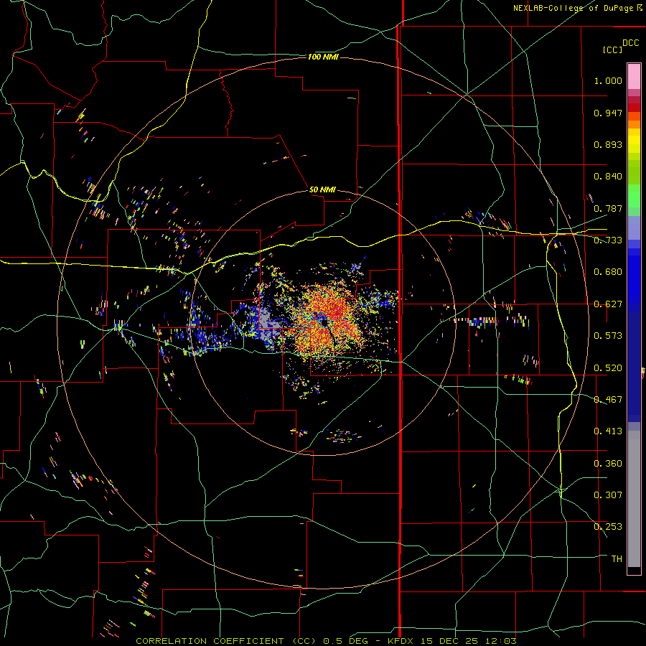Pick the red-orange color bar segment
Image resolution: width=646 pixels, height=646 pixels.
click(634, 116)
